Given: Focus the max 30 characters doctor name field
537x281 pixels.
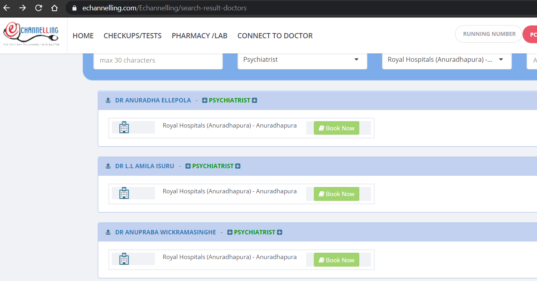Looking at the screenshot, I should (x=158, y=60).
